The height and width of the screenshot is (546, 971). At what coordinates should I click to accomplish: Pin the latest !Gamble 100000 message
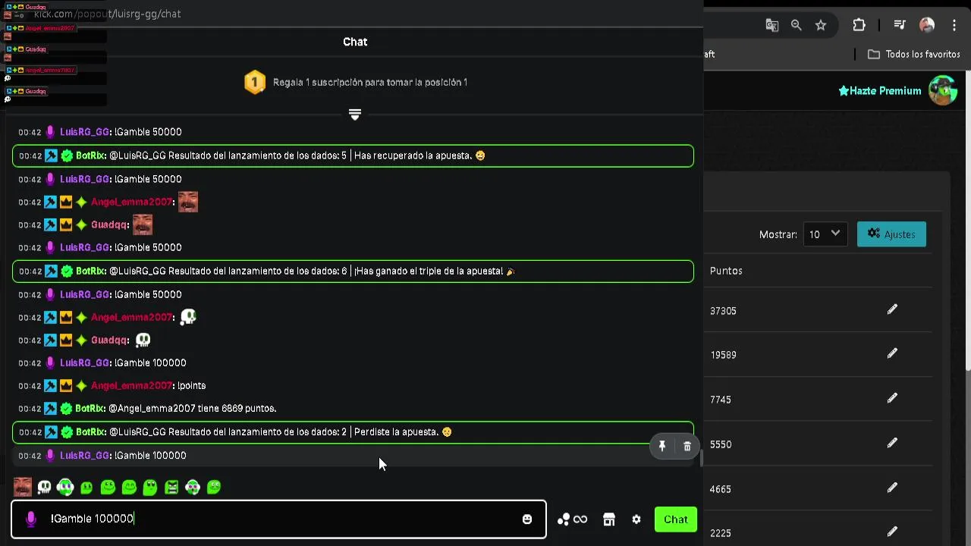pyautogui.click(x=662, y=447)
